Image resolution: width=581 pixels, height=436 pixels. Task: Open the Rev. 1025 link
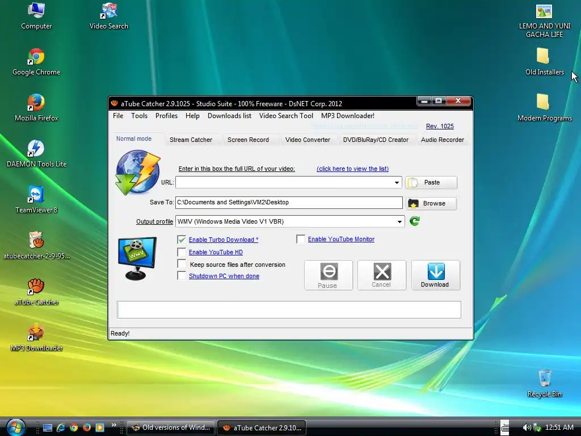[x=440, y=126]
